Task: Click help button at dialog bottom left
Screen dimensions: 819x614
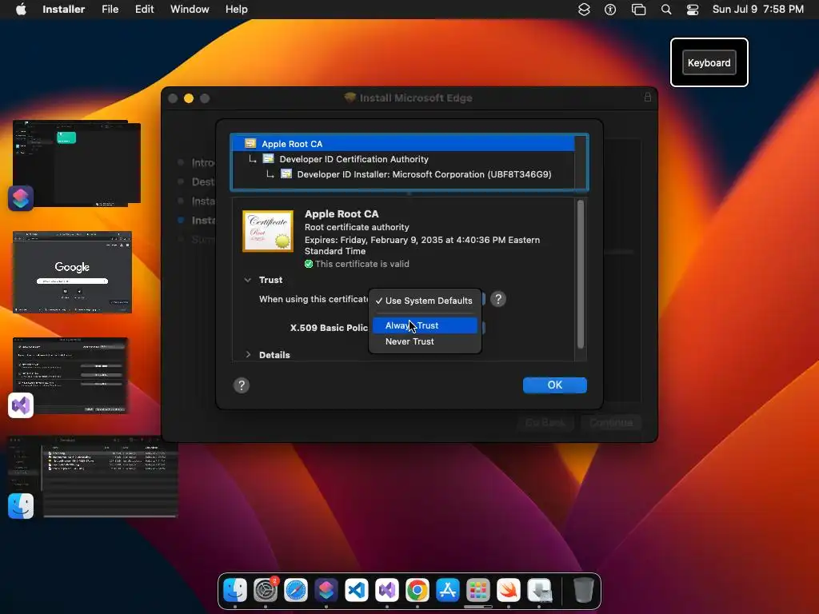Action: pyautogui.click(x=242, y=385)
